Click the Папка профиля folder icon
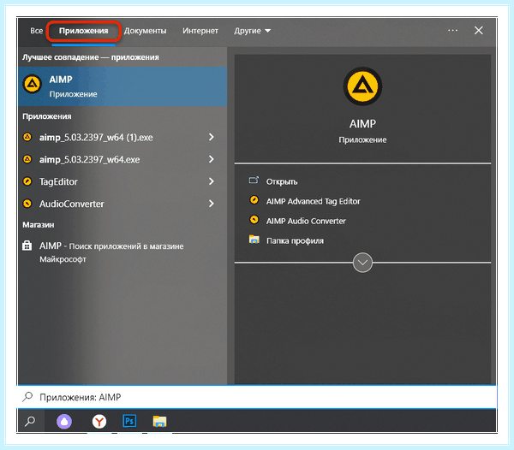514x450 pixels. tap(254, 240)
